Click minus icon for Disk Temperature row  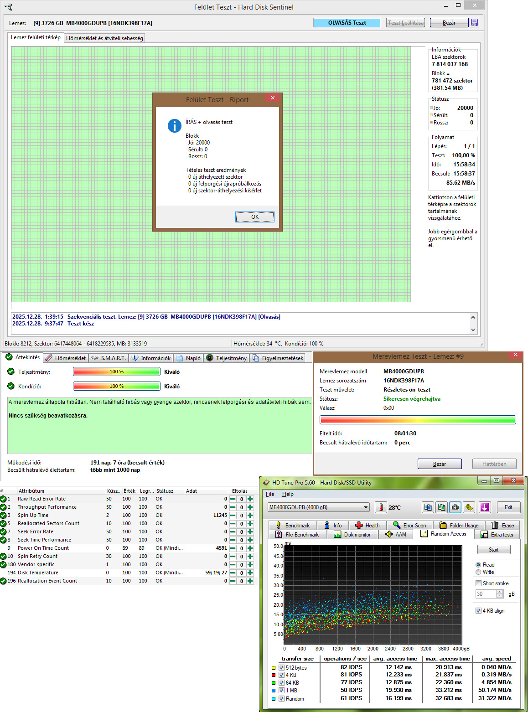233,573
